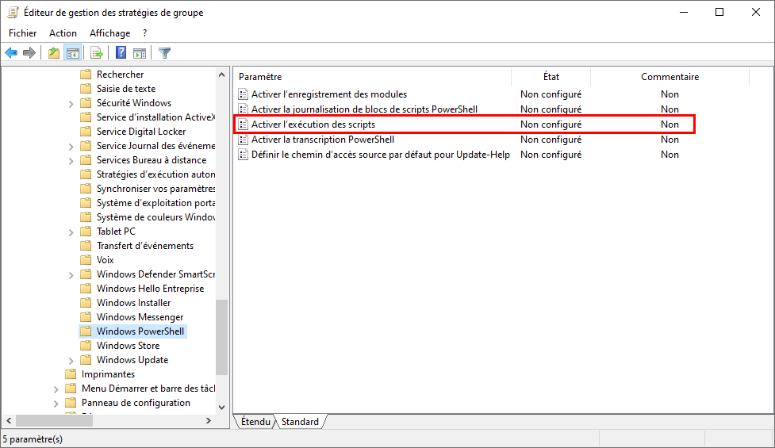Maximize the group policy editor window

pos(719,13)
